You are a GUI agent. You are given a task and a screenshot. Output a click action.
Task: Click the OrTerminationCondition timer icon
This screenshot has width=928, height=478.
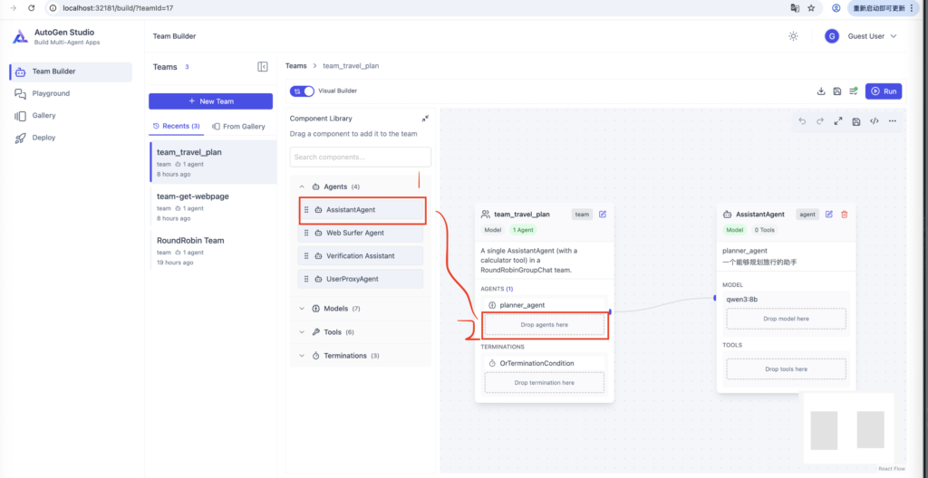coord(492,363)
